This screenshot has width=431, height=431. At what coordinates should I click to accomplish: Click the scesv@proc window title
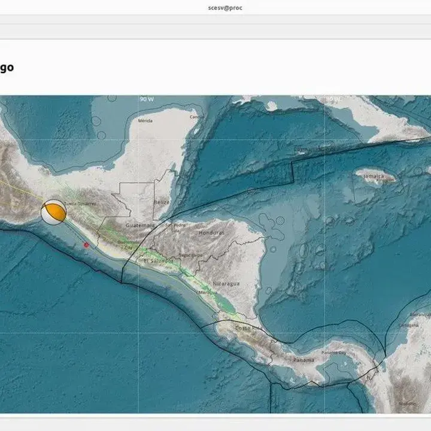click(x=225, y=8)
